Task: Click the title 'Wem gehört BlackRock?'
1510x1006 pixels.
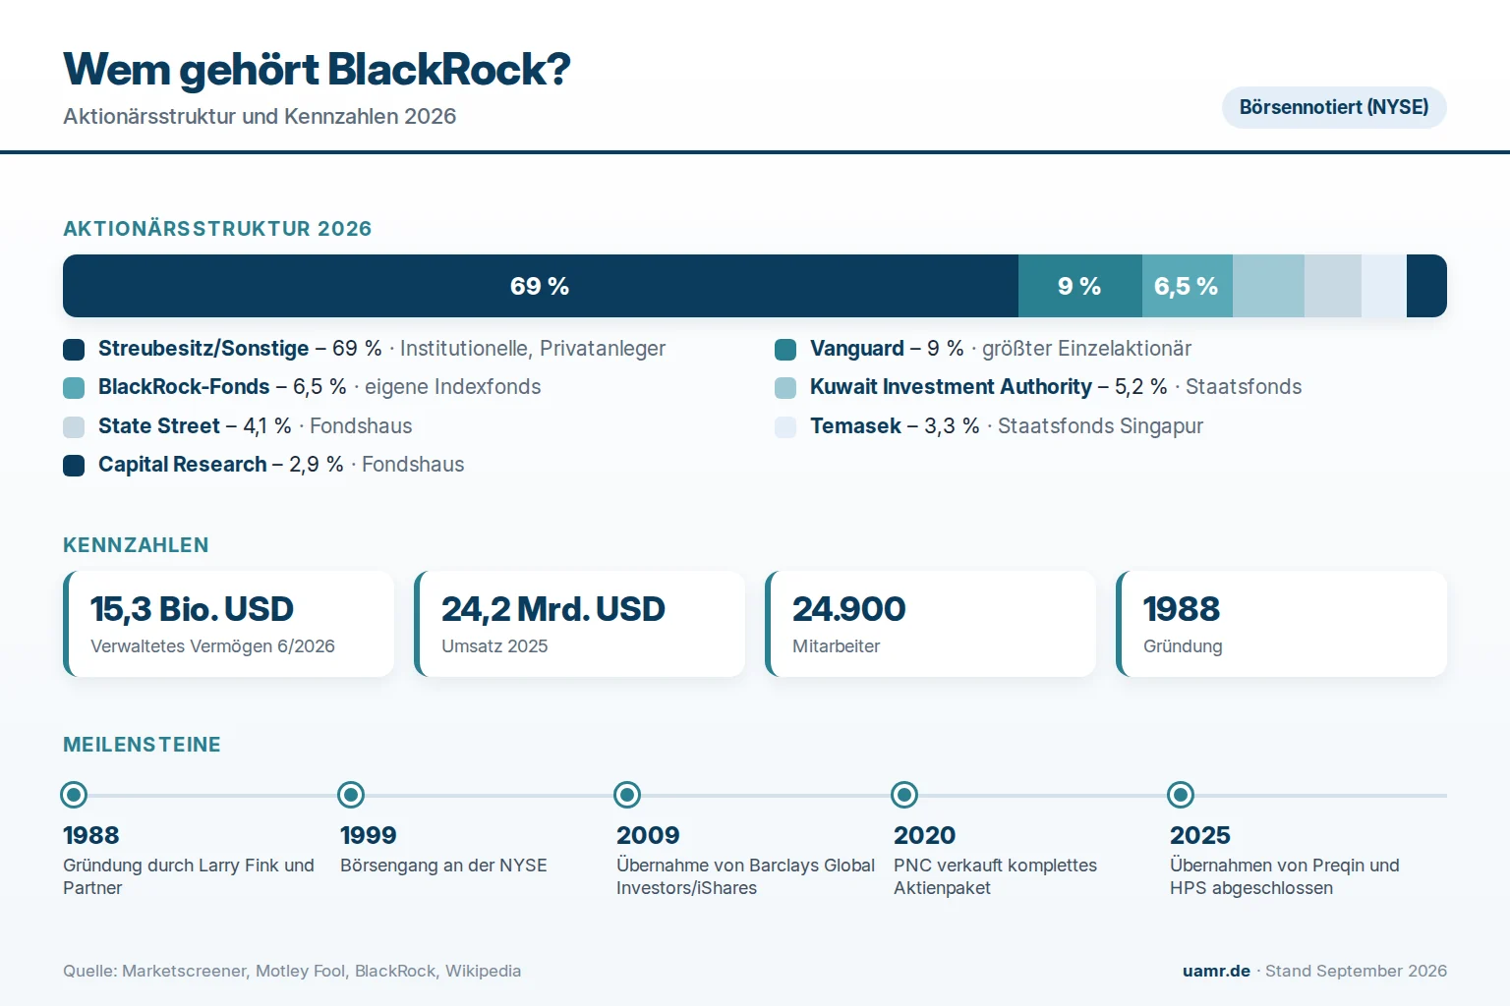Action: point(317,69)
